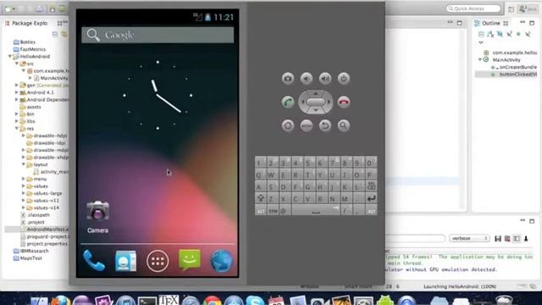This screenshot has width=542, height=305.
Task: Open Terminal from the macOS dock
Action: pyautogui.click(x=147, y=301)
